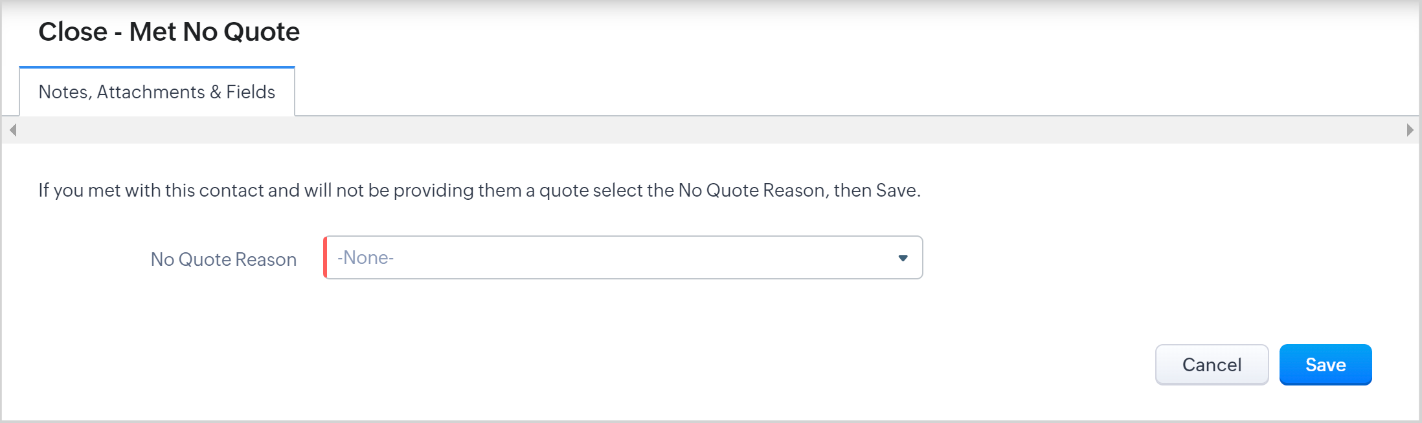Select the Notes, Attachments & Fields tab label
This screenshot has height=423, width=1422.
pyautogui.click(x=157, y=92)
